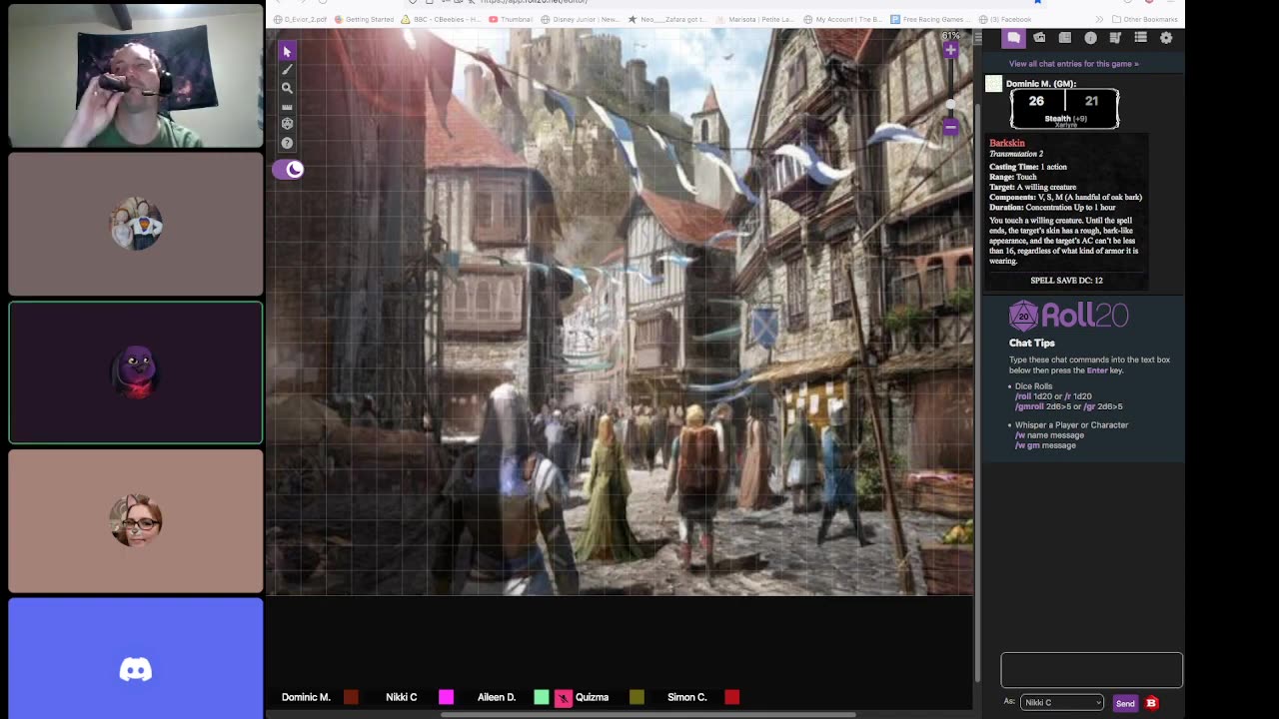1279x719 pixels.
Task: Toggle the darkness moon switch
Action: 288,170
